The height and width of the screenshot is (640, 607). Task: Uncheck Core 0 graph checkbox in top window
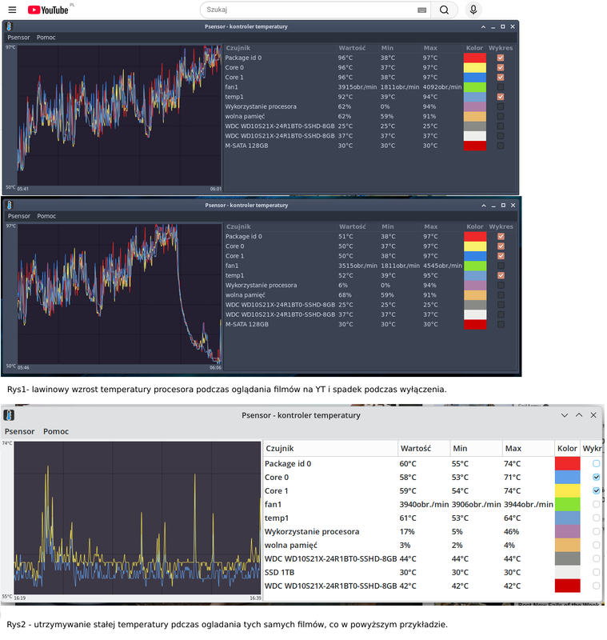501,68
